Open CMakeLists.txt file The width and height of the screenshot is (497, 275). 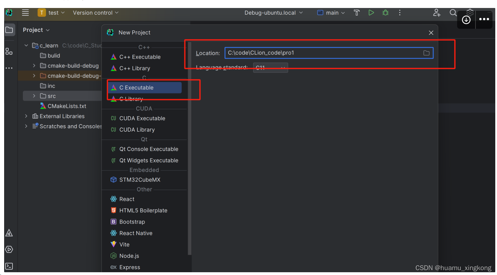[63, 106]
